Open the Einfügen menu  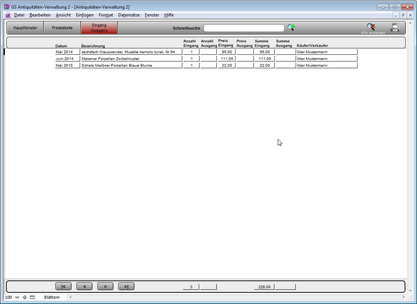(85, 15)
